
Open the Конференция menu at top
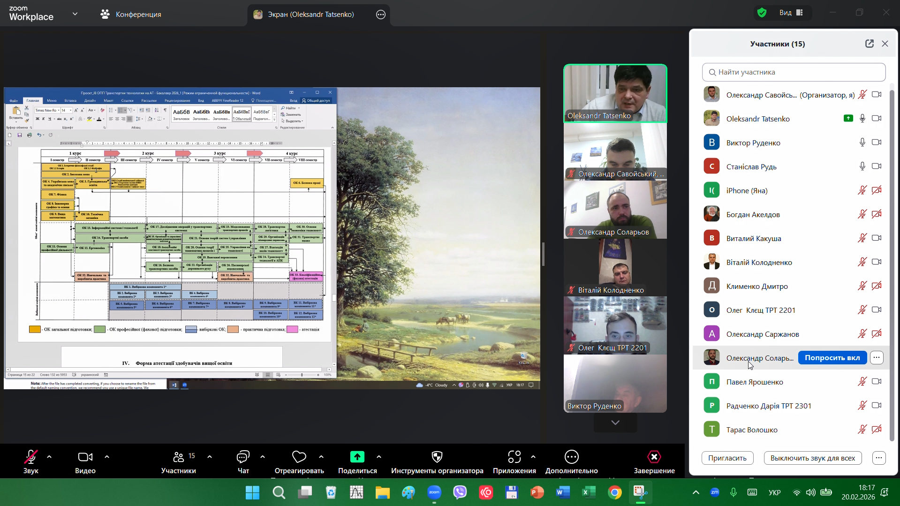point(131,15)
